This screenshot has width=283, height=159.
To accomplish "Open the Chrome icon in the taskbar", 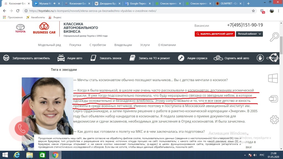I will [x=55, y=155].
